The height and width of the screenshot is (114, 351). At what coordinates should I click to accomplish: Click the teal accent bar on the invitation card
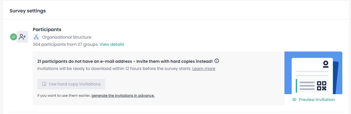coord(297,86)
